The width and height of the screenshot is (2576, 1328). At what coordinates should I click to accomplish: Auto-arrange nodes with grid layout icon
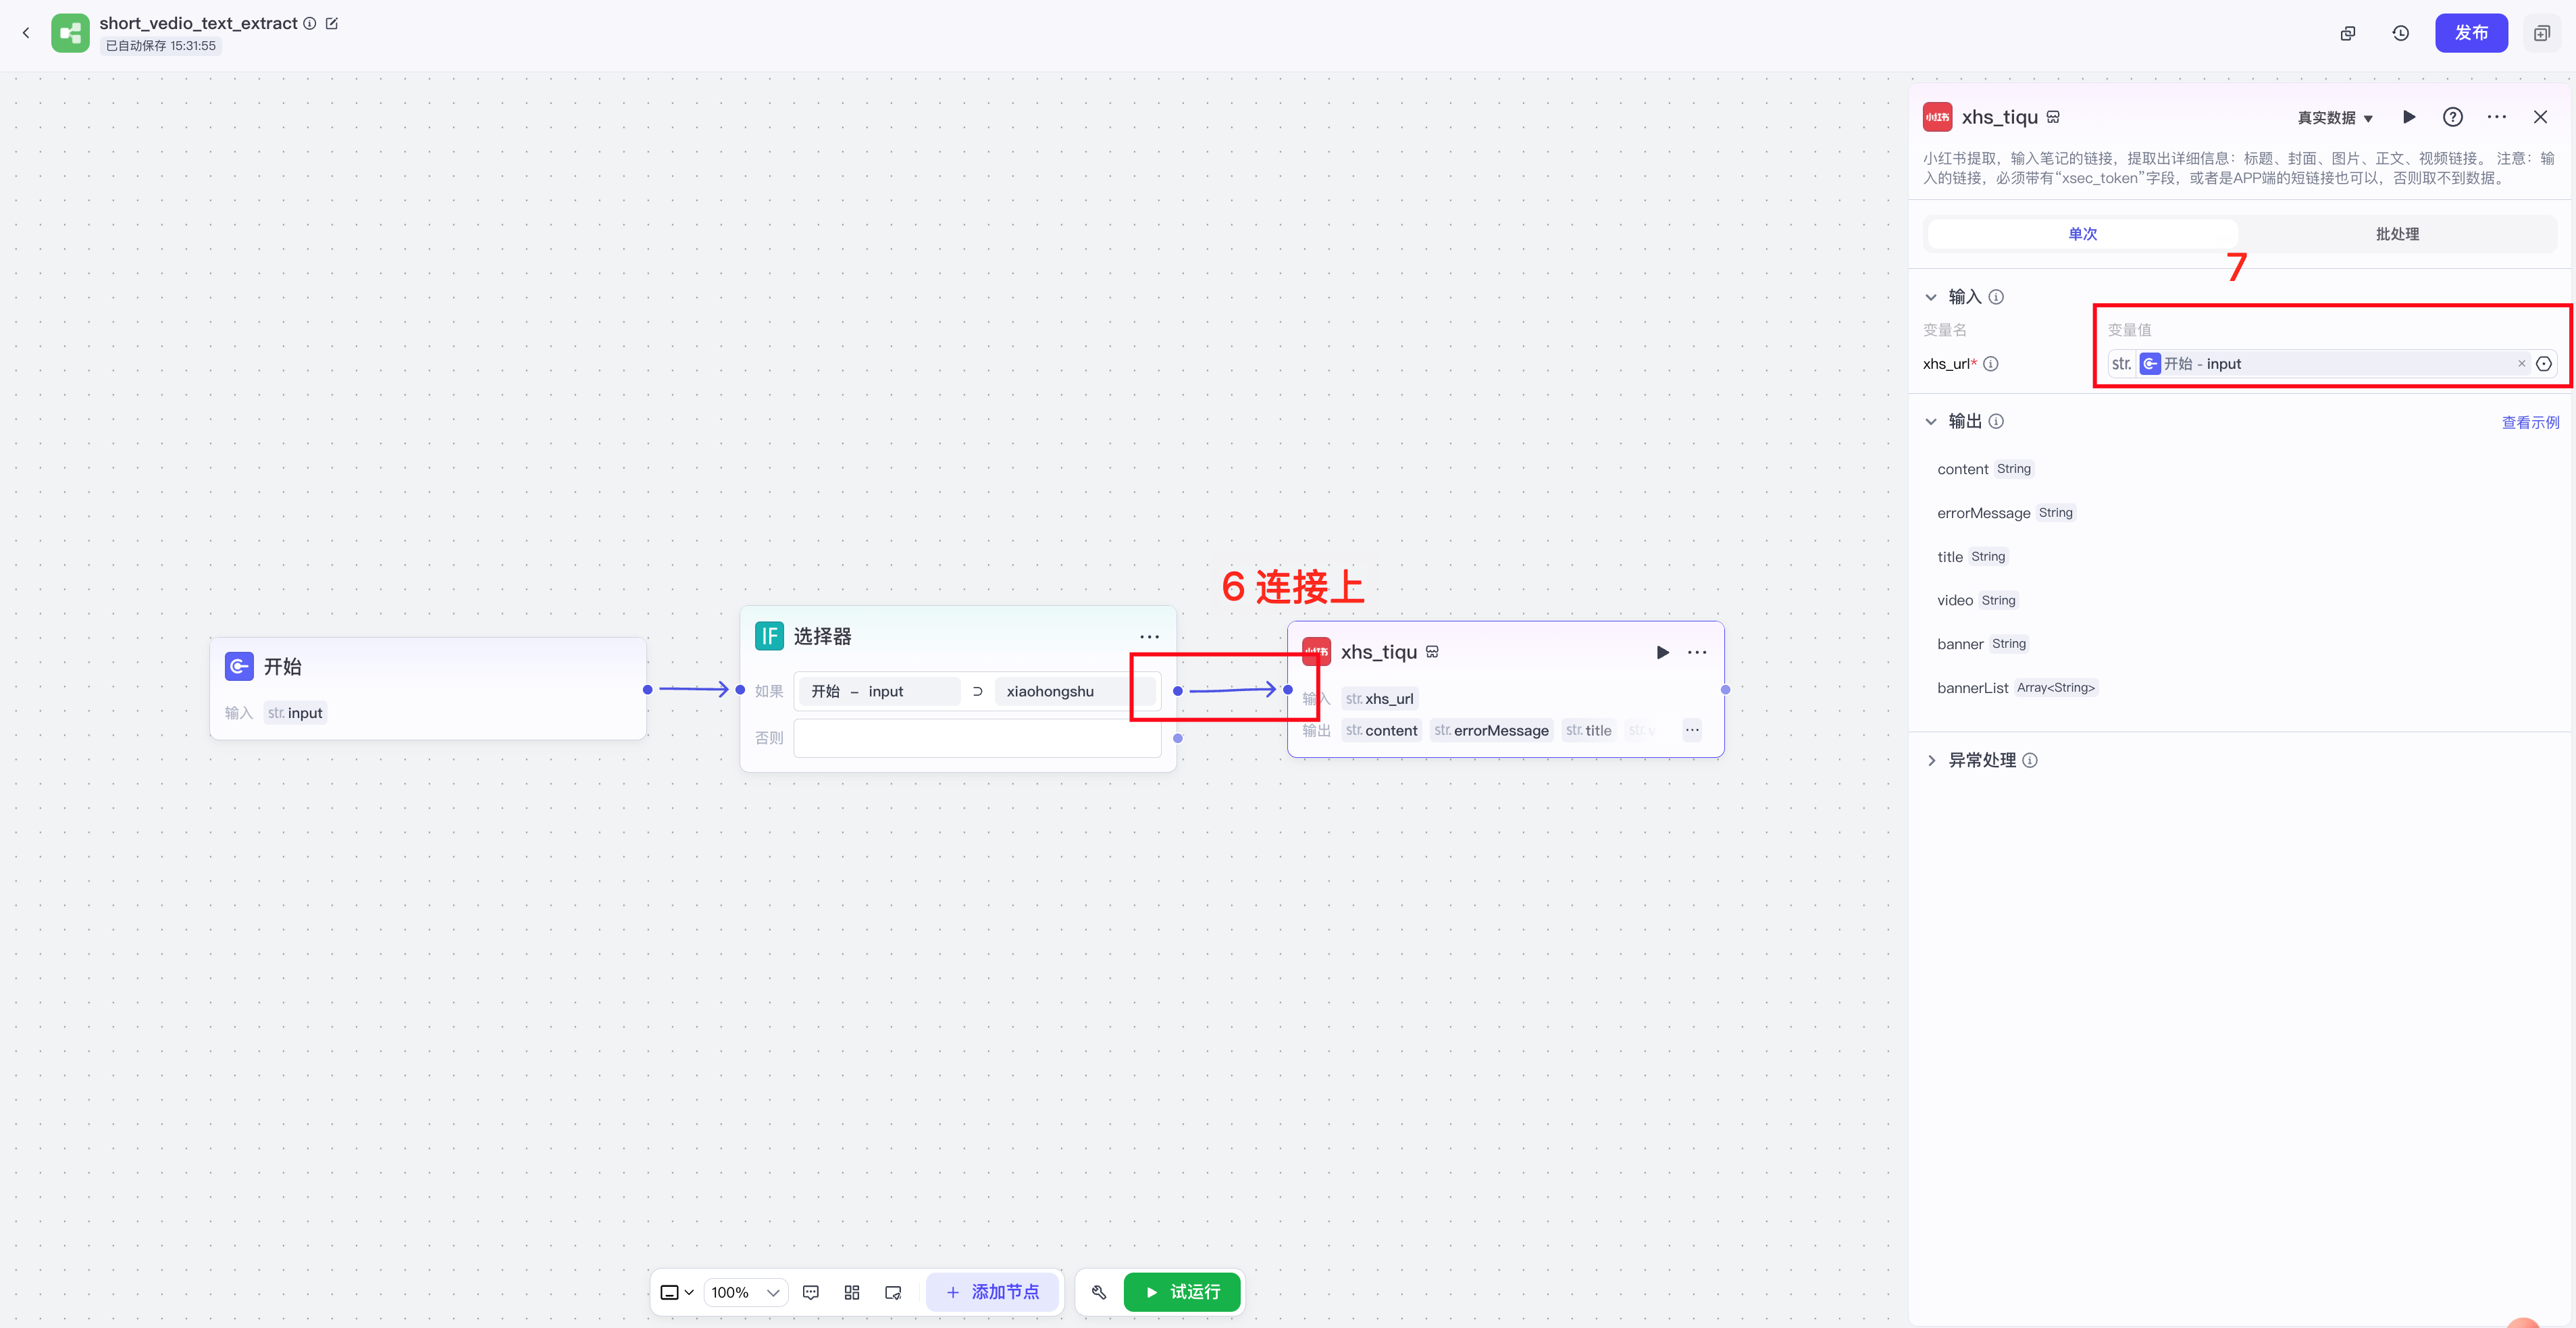click(x=852, y=1292)
